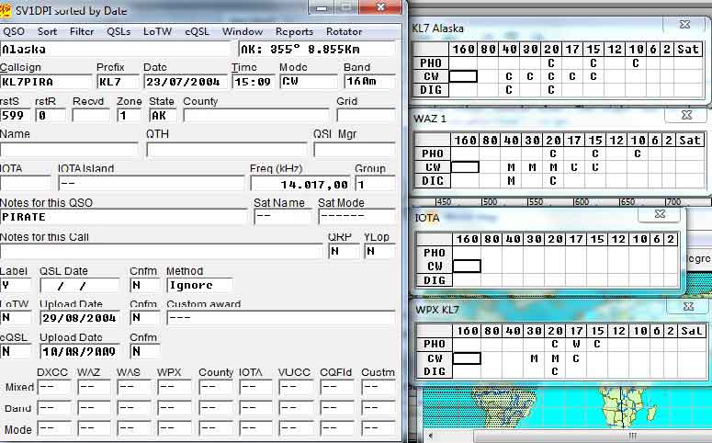Click the country field Alaska
Image resolution: width=712 pixels, height=443 pixels.
coord(116,49)
